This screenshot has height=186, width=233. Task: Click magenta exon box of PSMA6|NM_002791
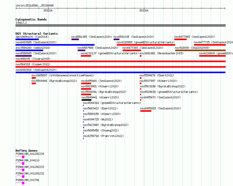tap(23, 183)
